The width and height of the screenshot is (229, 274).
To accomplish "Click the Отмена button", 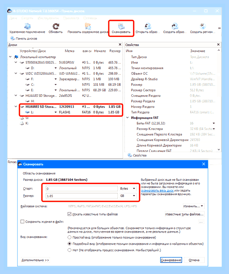I will click(x=194, y=260).
